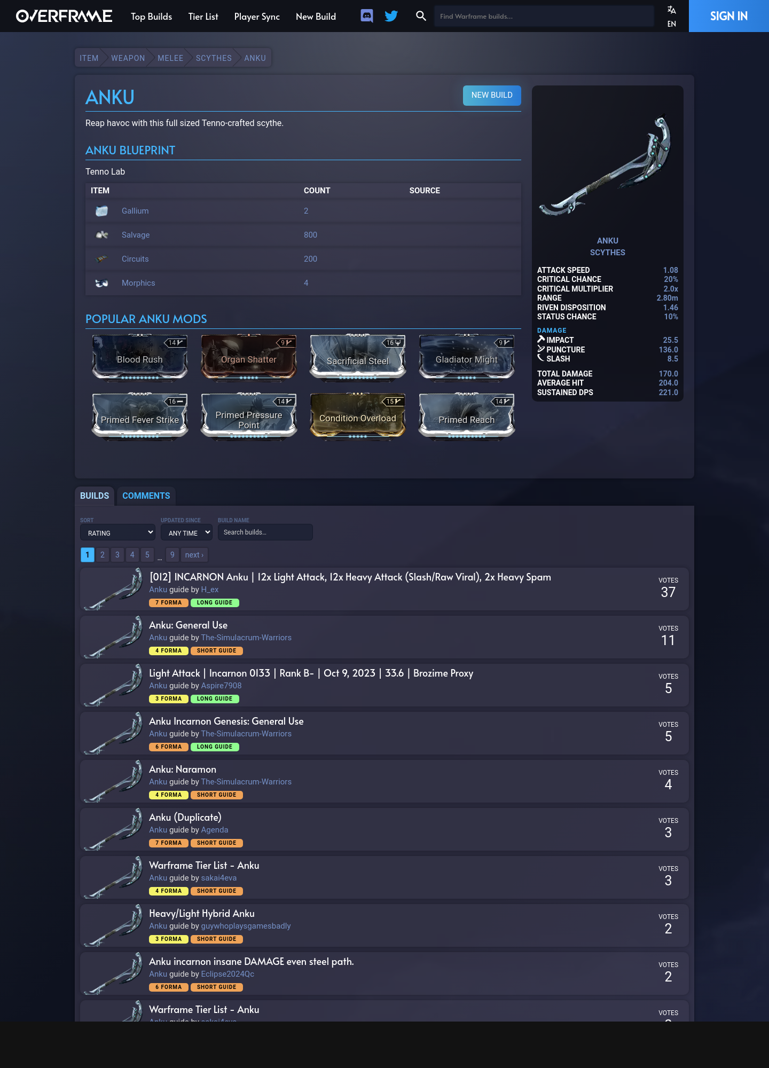Open the INCARNON Anku 12x Light Attack build
This screenshot has width=769, height=1068.
[x=350, y=577]
